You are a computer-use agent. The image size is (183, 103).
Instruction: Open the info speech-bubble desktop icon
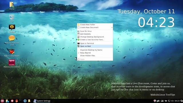click(12, 29)
